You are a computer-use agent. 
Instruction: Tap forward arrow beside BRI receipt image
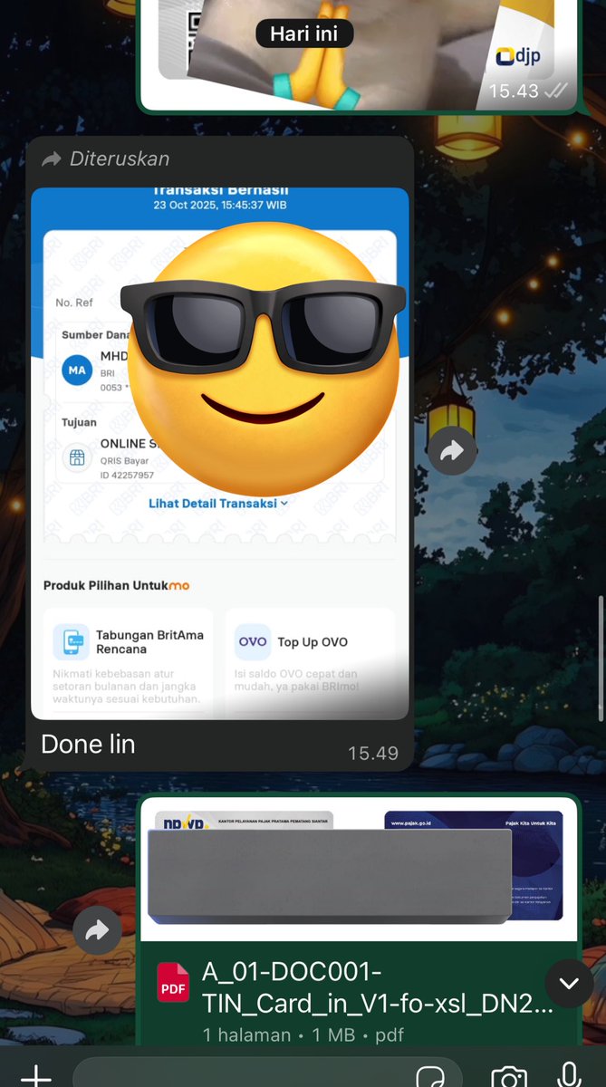[451, 452]
